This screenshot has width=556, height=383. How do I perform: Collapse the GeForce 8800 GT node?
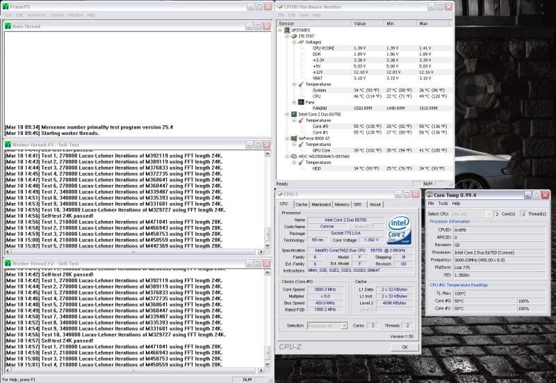[x=287, y=138]
